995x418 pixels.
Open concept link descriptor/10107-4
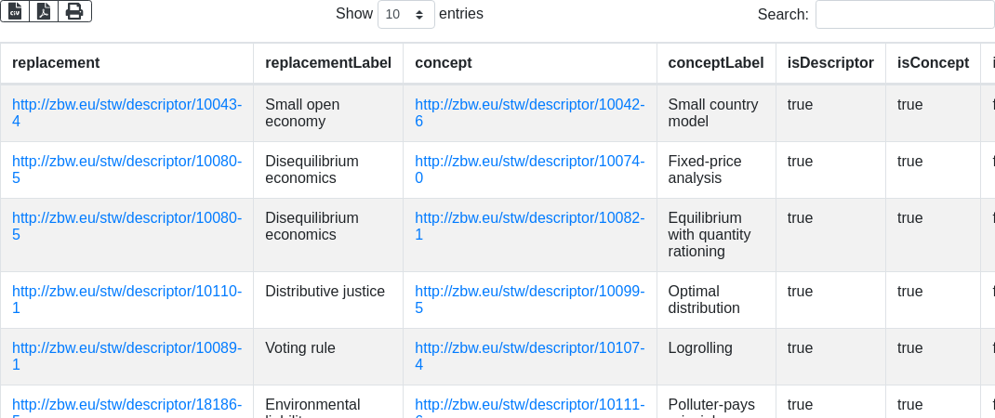coord(529,348)
